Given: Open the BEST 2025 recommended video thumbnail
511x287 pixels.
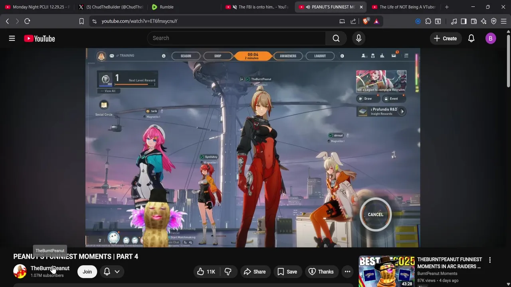Looking at the screenshot, I should 386,271.
